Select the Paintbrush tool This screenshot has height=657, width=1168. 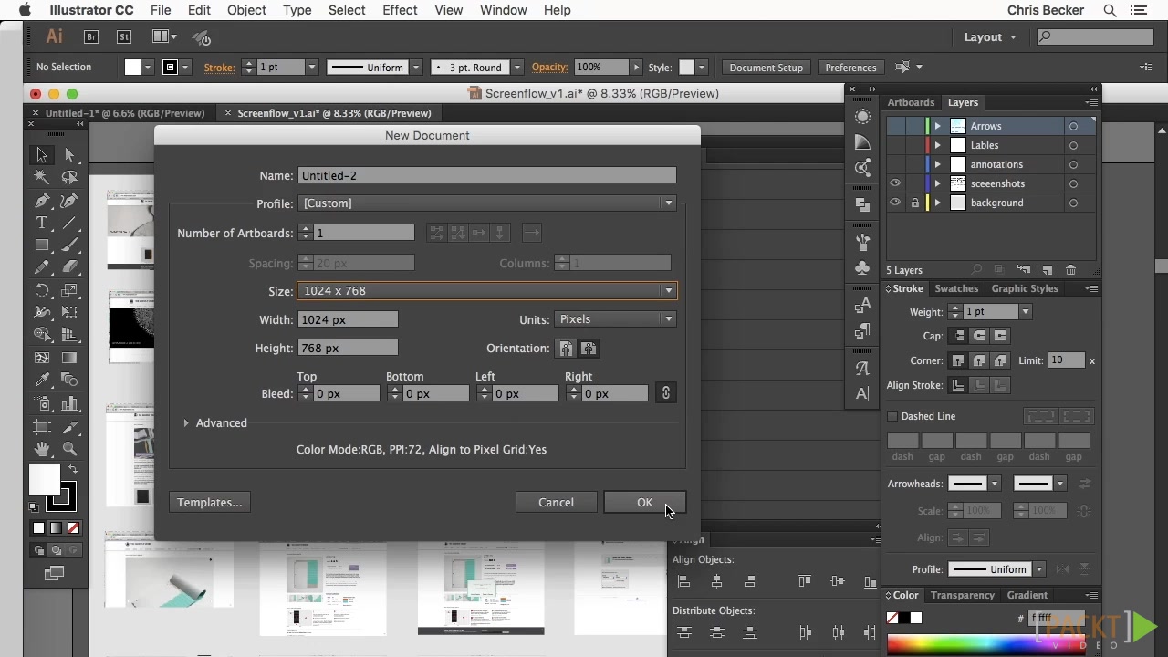[x=69, y=245]
